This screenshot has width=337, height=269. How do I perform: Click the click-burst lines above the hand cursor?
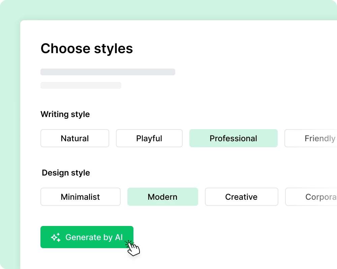128,243
